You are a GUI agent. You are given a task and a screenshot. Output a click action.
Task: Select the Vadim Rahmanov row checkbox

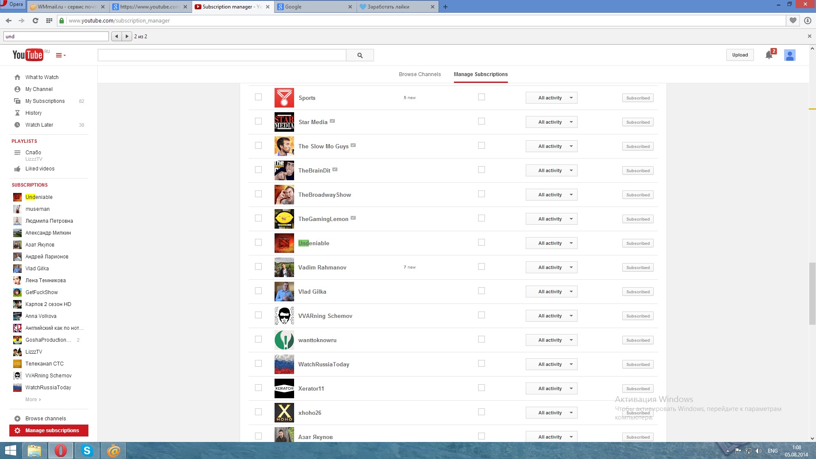(x=258, y=266)
